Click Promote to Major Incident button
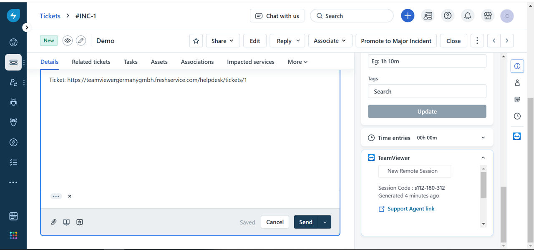The image size is (534, 250). point(396,41)
